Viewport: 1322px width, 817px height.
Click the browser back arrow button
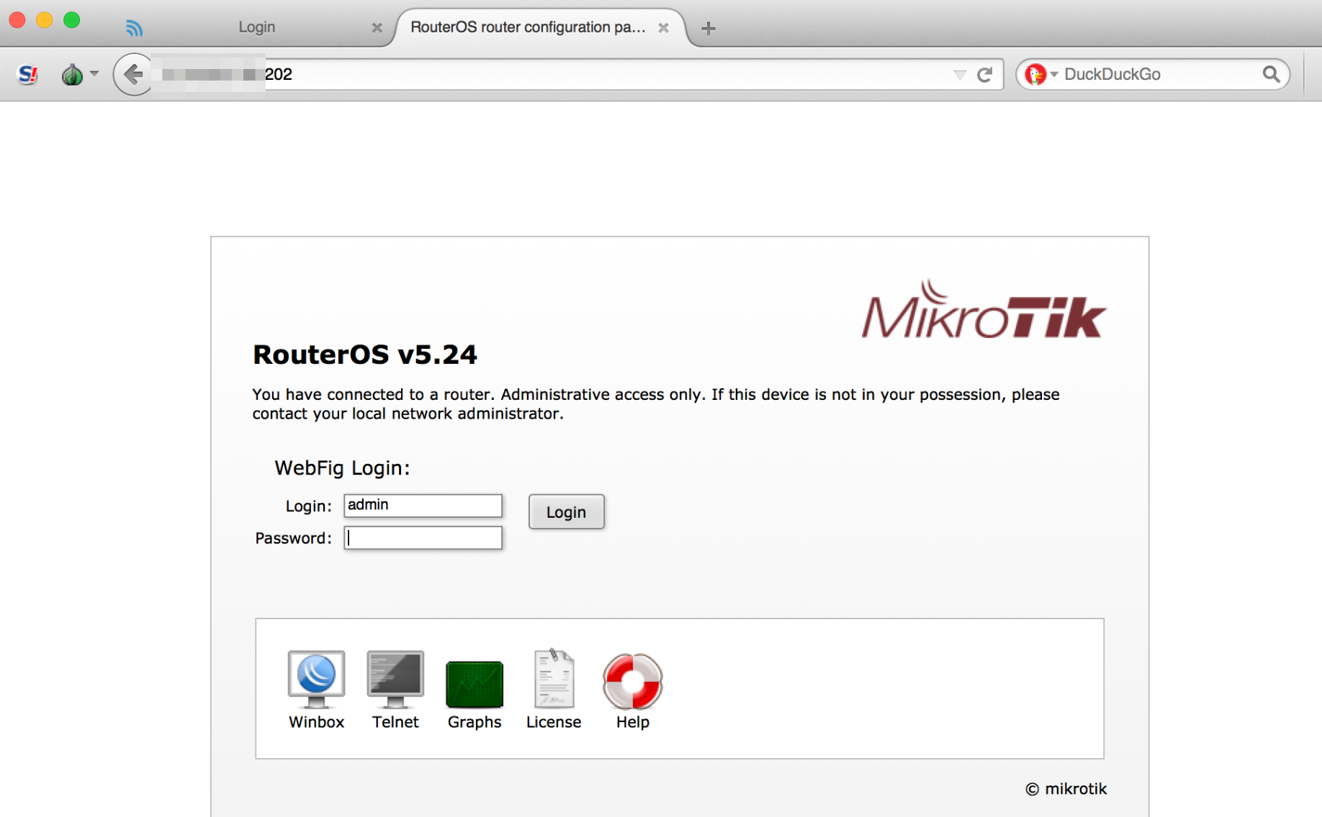[x=133, y=74]
